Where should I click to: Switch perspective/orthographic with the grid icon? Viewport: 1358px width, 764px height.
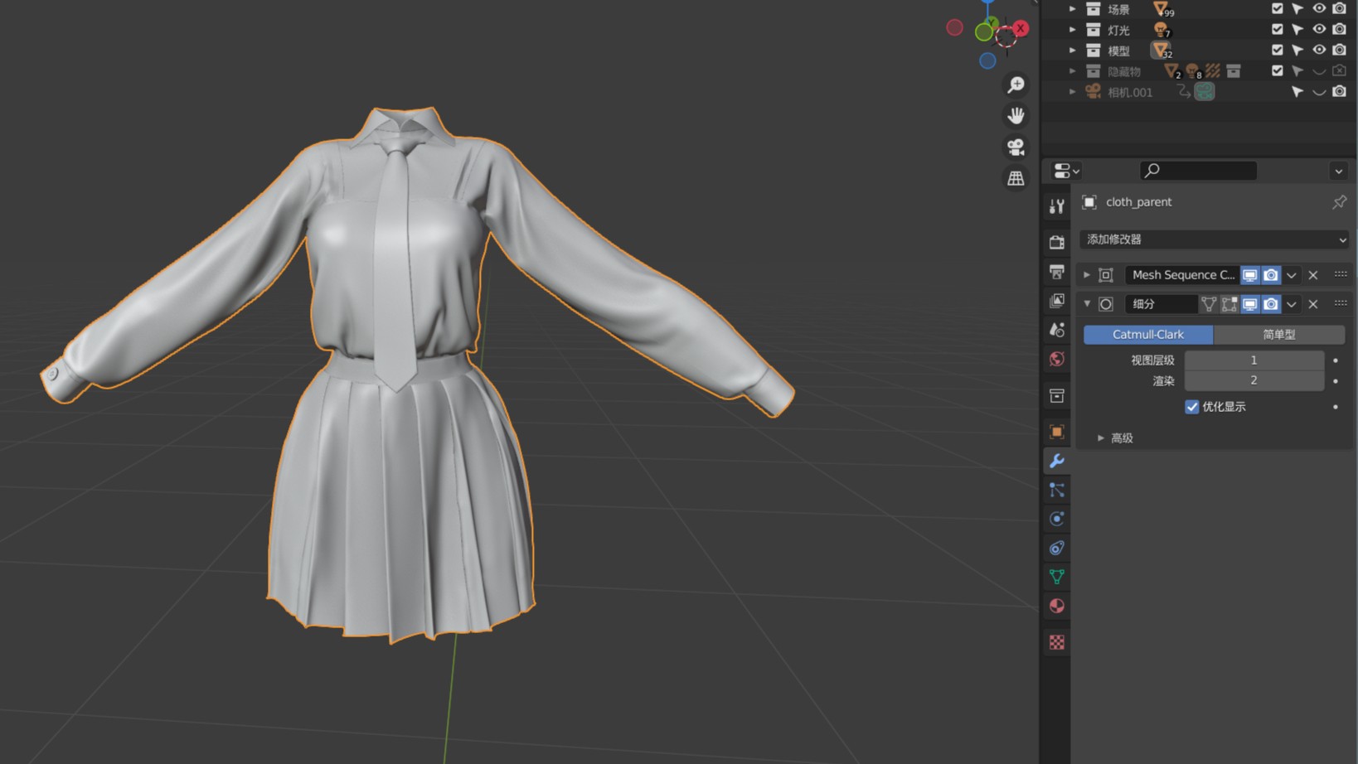(x=1016, y=178)
